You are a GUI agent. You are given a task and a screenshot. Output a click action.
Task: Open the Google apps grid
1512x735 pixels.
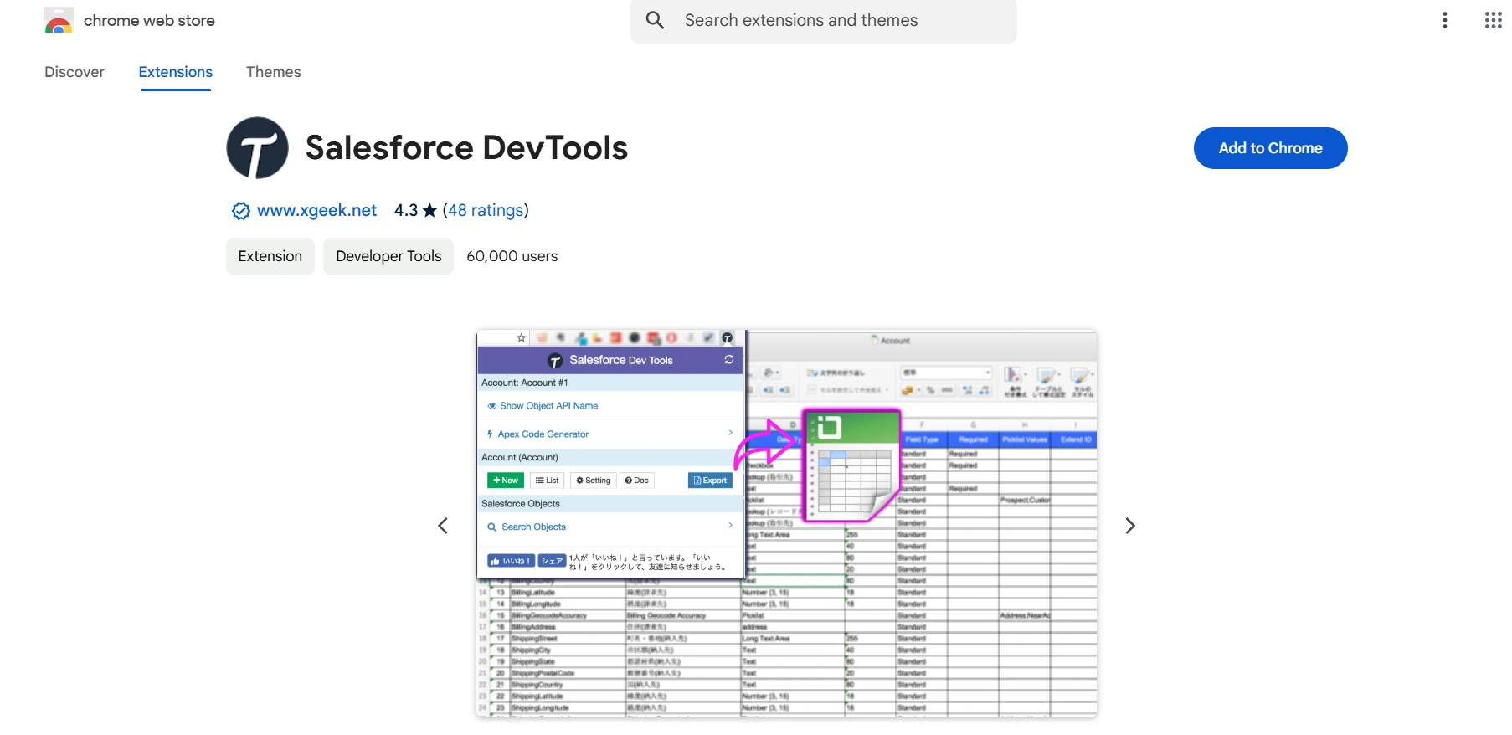coord(1494,20)
